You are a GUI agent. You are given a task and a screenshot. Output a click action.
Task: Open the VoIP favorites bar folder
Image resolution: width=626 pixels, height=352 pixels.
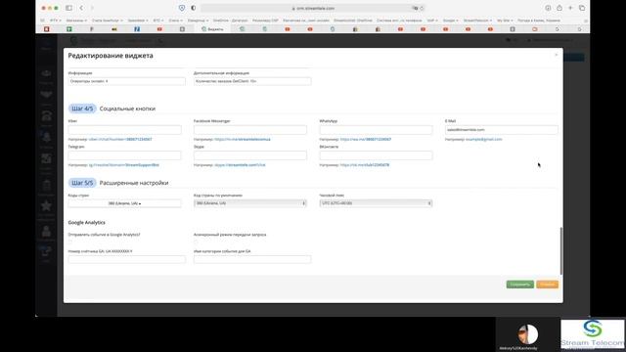coord(432,21)
